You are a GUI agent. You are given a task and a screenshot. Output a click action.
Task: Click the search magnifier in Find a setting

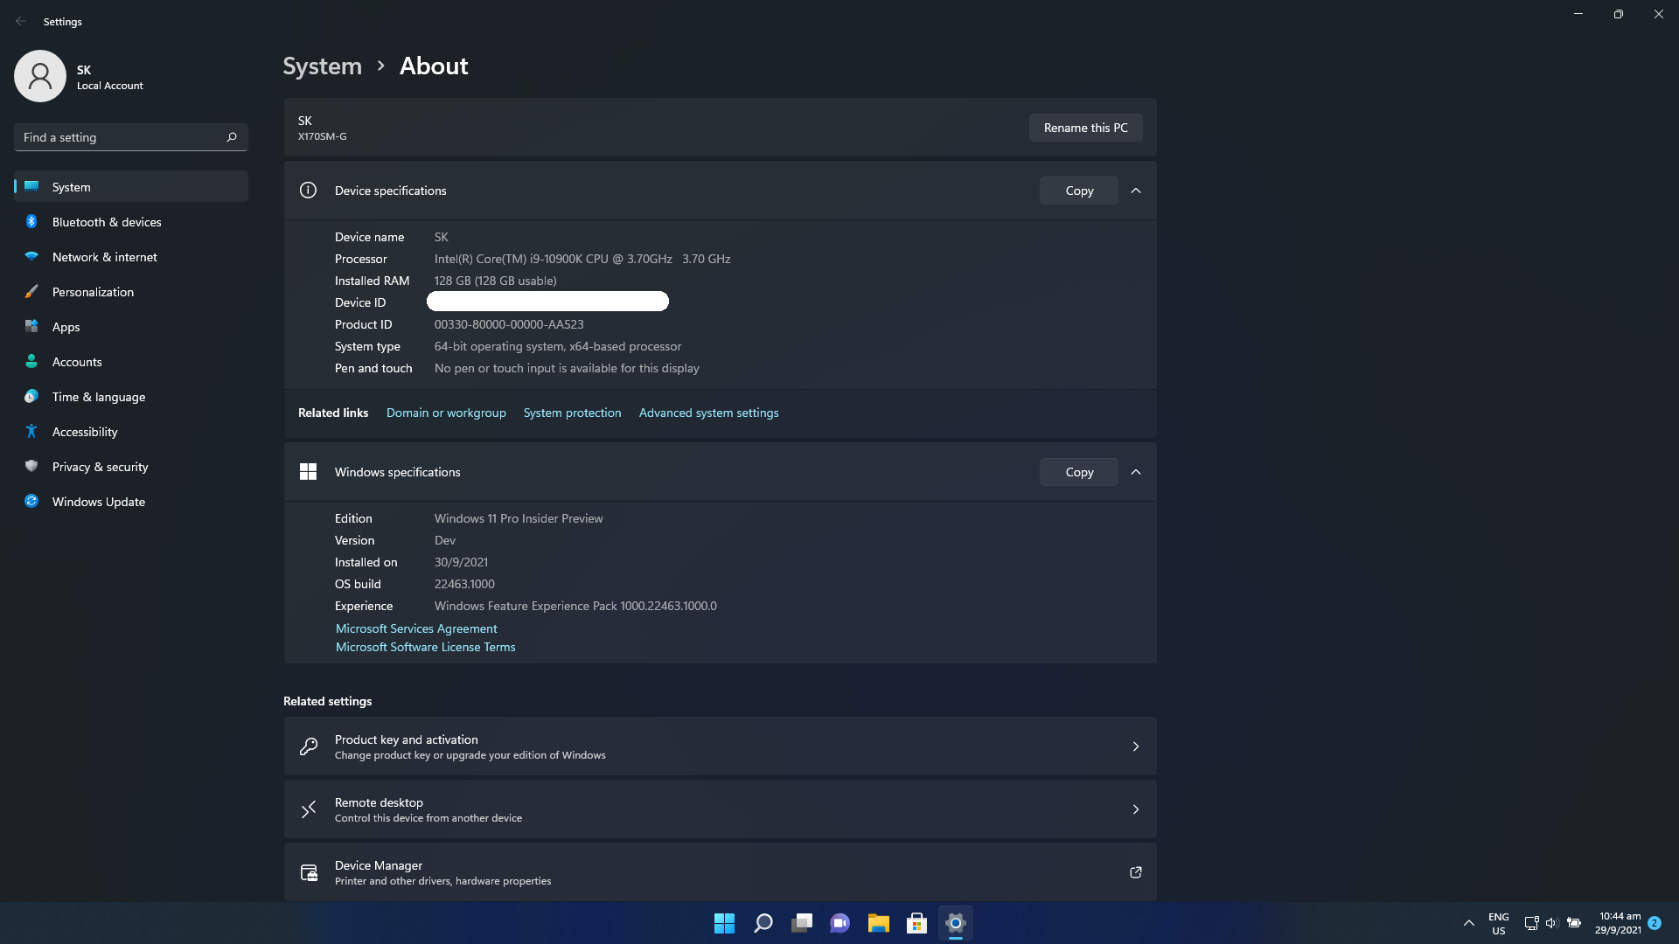click(x=232, y=137)
